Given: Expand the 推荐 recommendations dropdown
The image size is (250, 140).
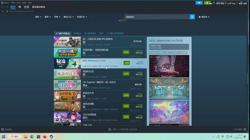Looking at the screenshot, I should click(48, 17).
